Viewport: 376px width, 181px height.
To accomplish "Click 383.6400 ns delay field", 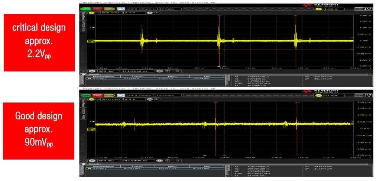I will click(137, 161).
